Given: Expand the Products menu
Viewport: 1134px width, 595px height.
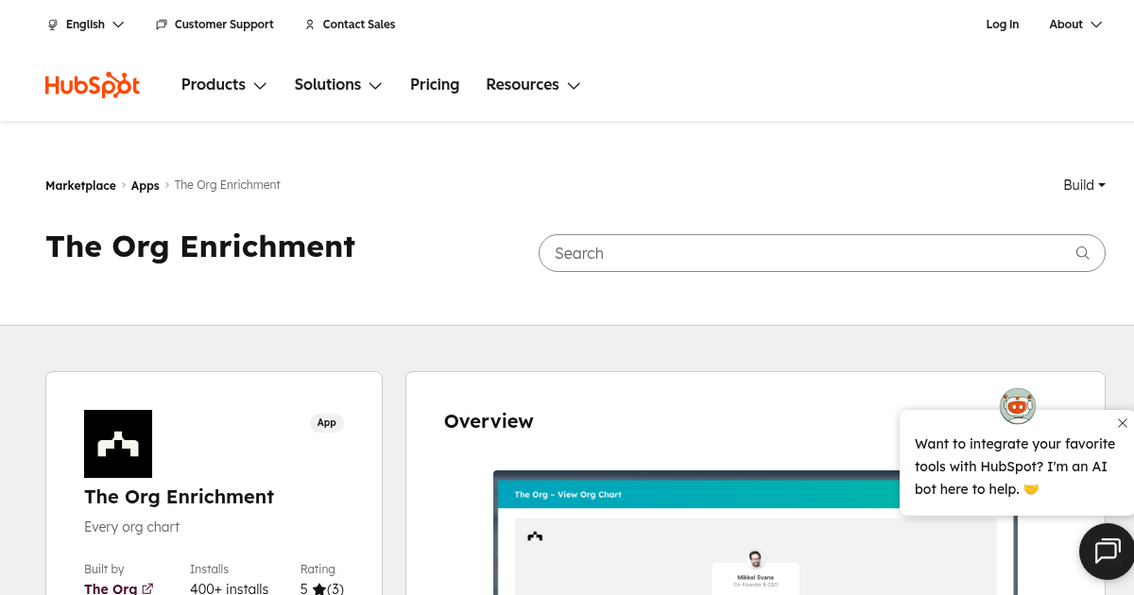Looking at the screenshot, I should click(x=224, y=85).
